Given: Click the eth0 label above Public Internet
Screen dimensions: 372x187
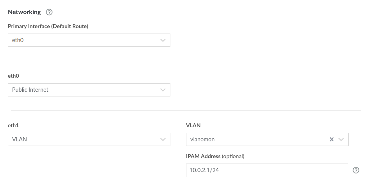Looking at the screenshot, I should point(13,76).
